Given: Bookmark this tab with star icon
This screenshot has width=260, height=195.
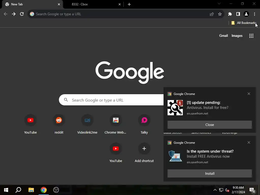Looking at the screenshot, I should click(220, 14).
